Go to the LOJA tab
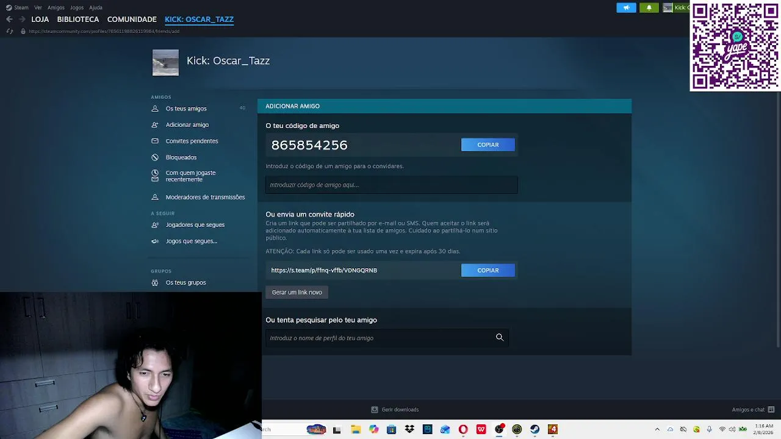Image resolution: width=781 pixels, height=439 pixels. 40,19
